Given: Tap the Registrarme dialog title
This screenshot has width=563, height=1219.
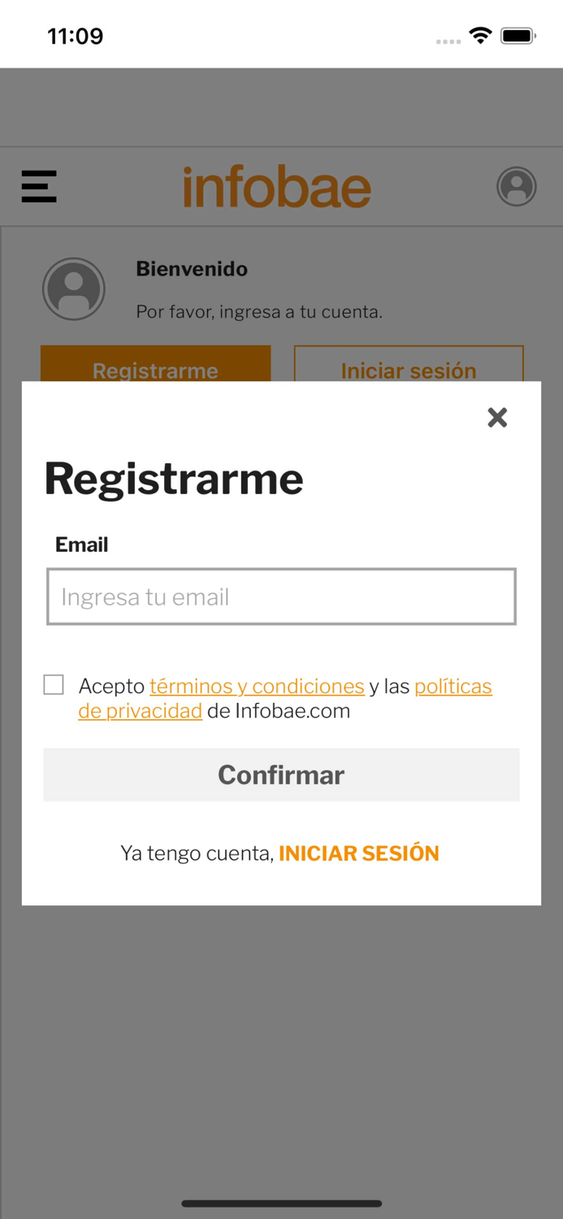Looking at the screenshot, I should click(173, 479).
